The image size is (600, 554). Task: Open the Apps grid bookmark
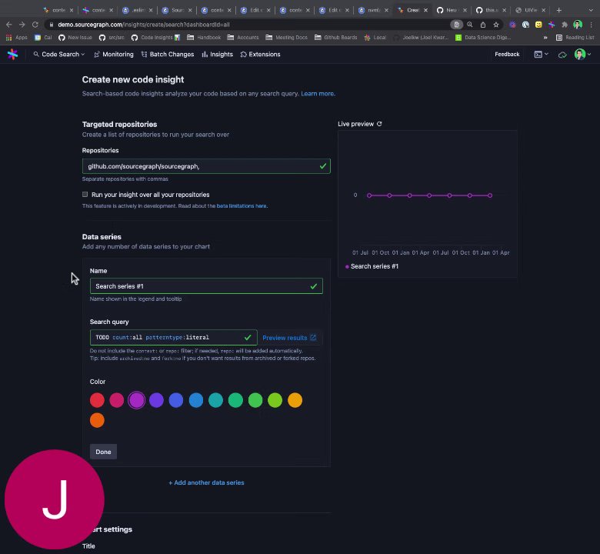[16, 38]
